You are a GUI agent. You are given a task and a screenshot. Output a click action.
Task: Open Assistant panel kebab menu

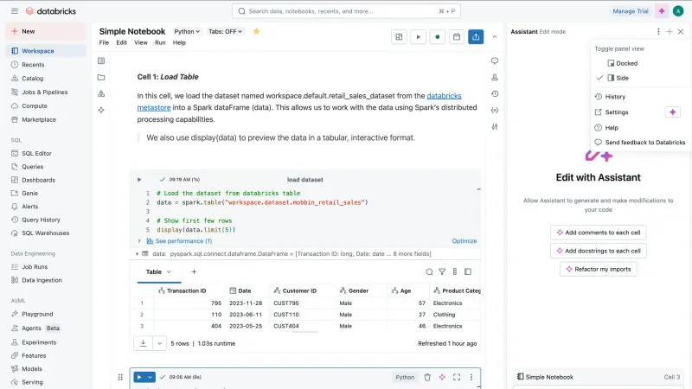coord(658,31)
